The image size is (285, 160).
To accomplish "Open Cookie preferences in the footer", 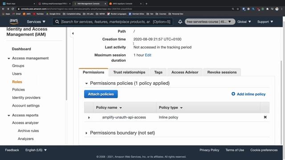I will (264, 150).
